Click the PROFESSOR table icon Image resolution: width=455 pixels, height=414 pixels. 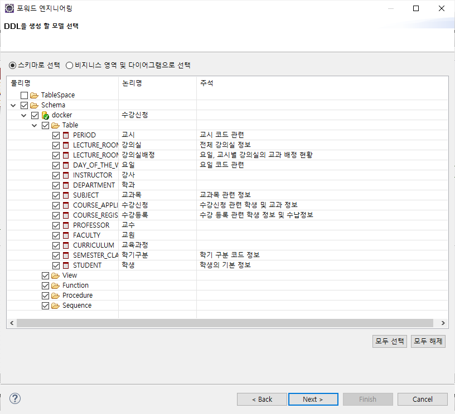66,225
